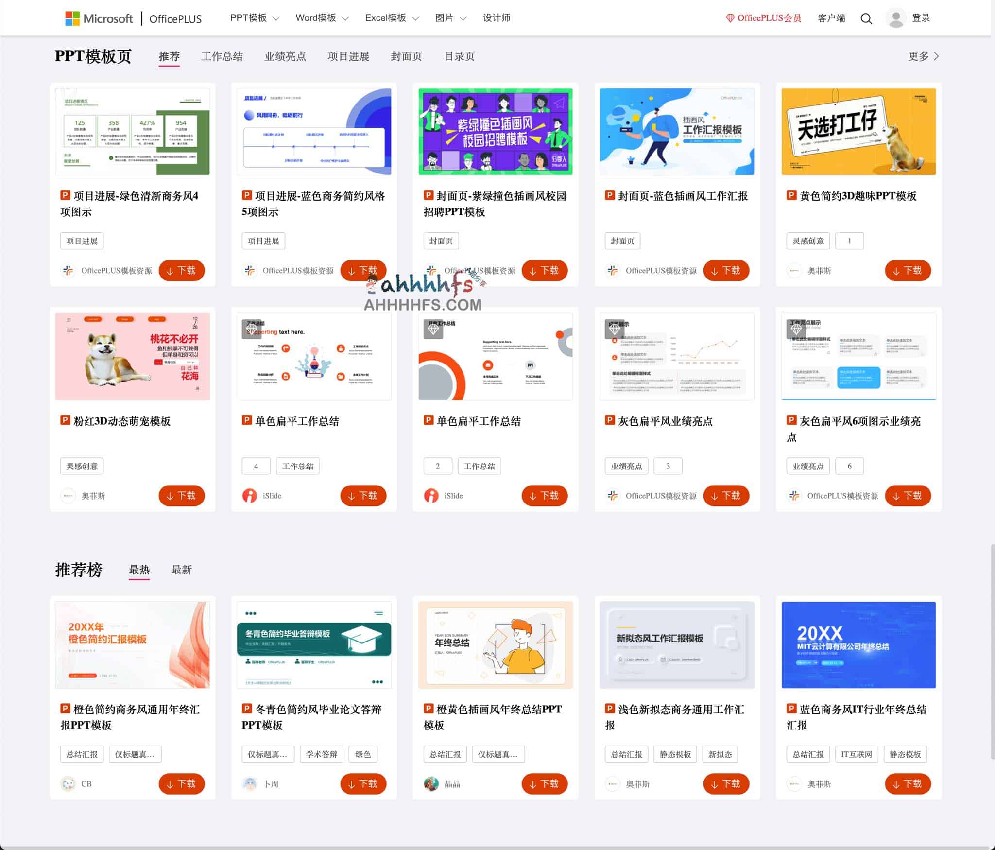Click the PowerPoint P icon beside 黄色简约3D趣味PPT模板
This screenshot has height=850, width=995.
791,196
